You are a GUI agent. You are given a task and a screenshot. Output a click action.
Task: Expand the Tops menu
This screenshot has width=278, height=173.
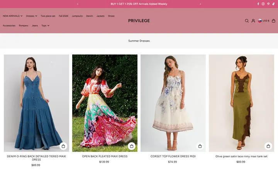point(46,26)
